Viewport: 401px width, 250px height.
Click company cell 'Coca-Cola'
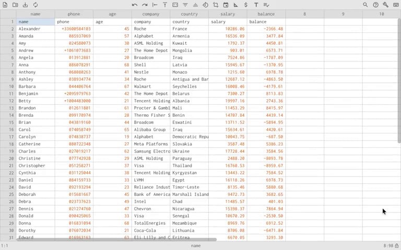(151, 230)
